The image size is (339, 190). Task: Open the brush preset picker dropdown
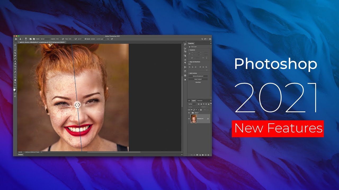coord(28,39)
